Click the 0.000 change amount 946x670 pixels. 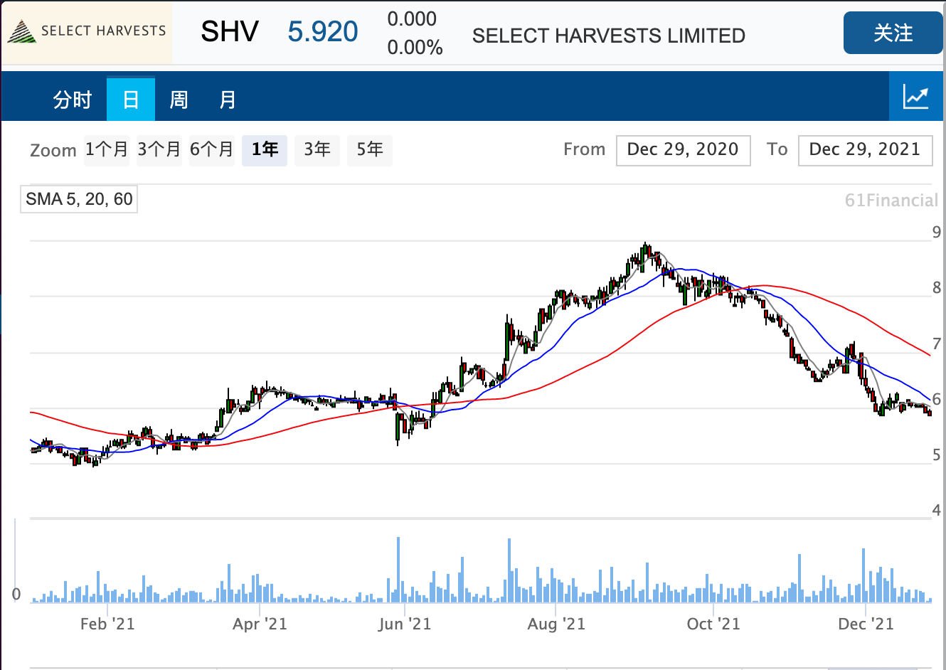(412, 19)
